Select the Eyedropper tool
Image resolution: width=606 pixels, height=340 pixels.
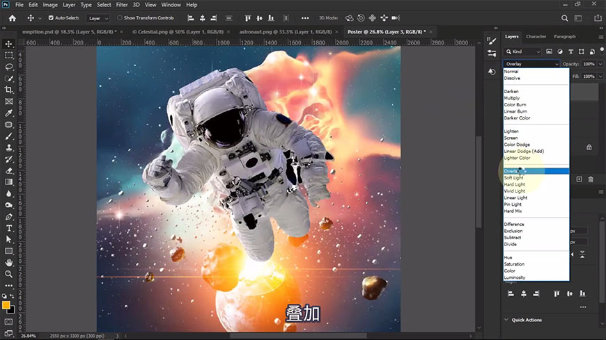coord(8,113)
